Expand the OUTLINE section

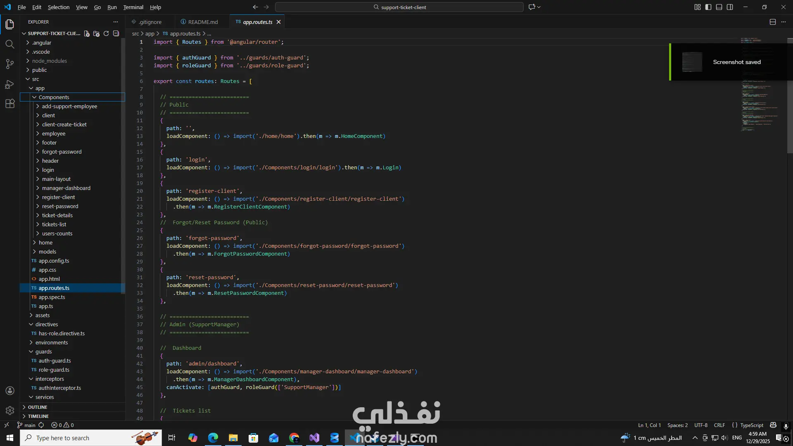click(38, 407)
